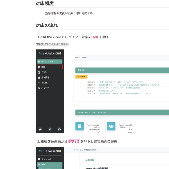Click the Facebook icon in the sidebar footer
Screen dimensions: 169x169
point(50,129)
